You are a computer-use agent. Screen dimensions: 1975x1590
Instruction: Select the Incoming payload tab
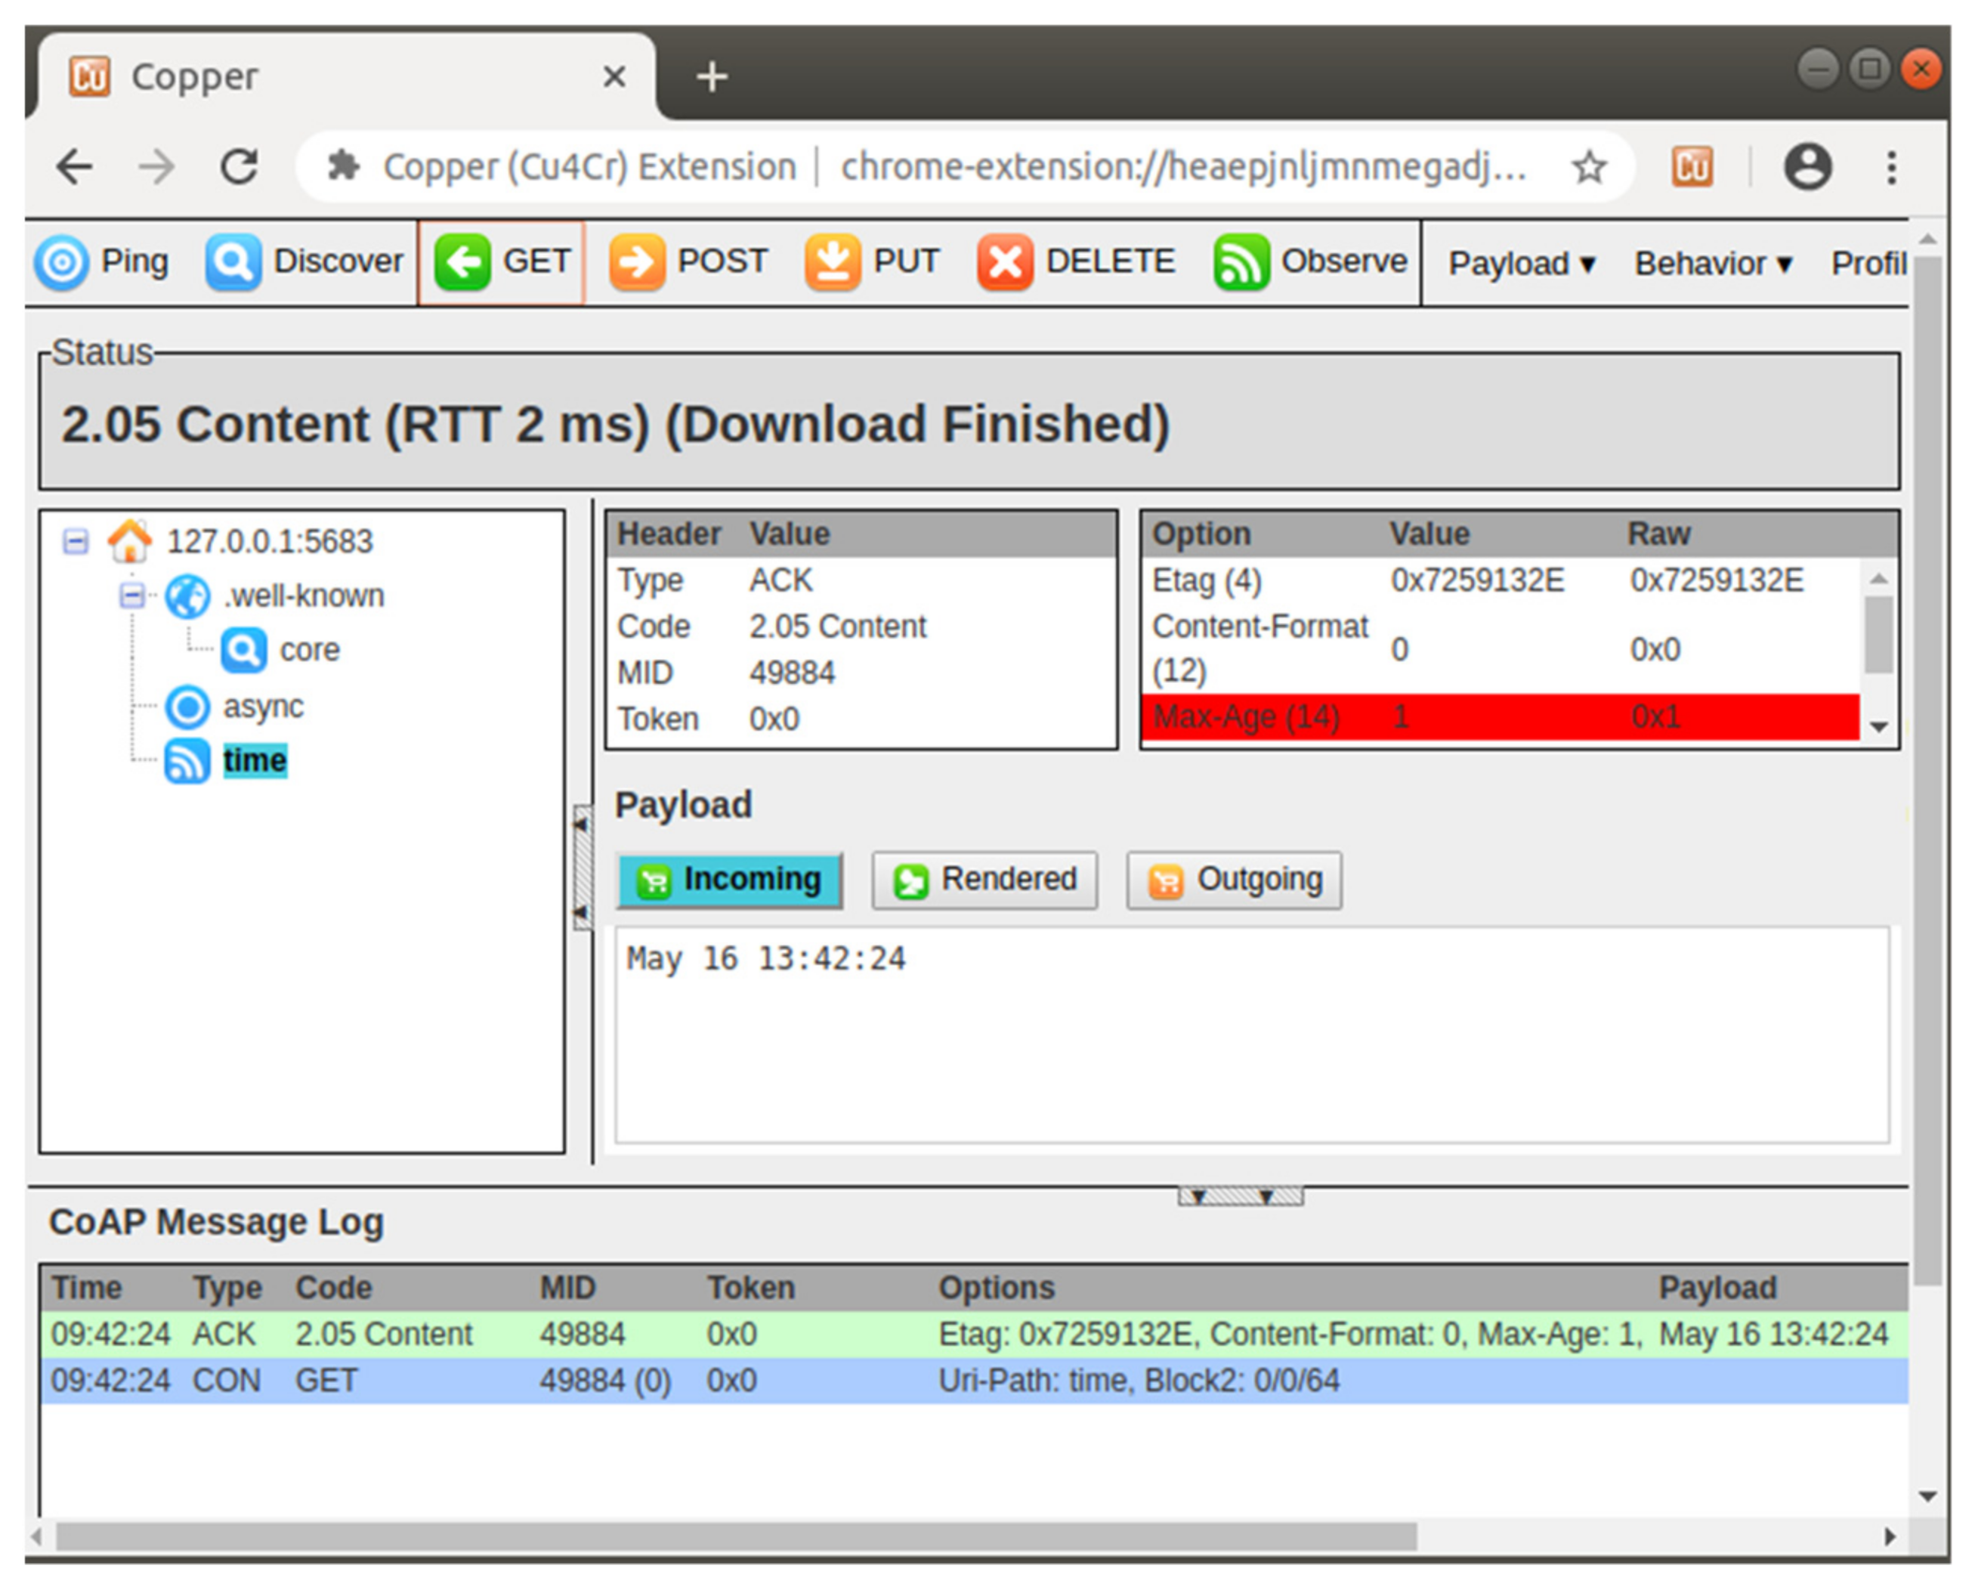click(729, 880)
